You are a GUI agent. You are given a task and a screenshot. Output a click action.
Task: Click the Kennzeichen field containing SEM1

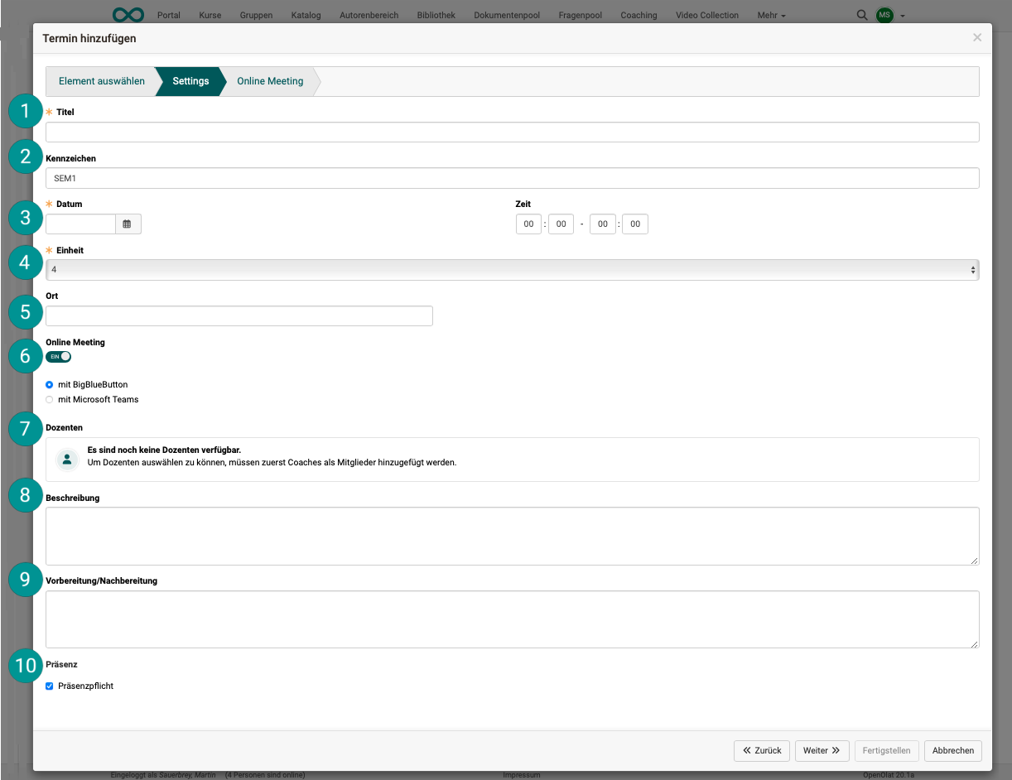click(x=512, y=178)
